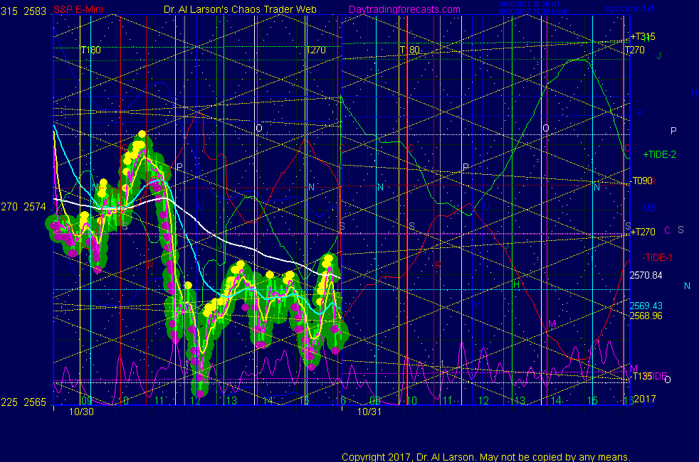The width and height of the screenshot is (699, 462).
Task: Select the white price value 2570.84
Action: [x=646, y=275]
